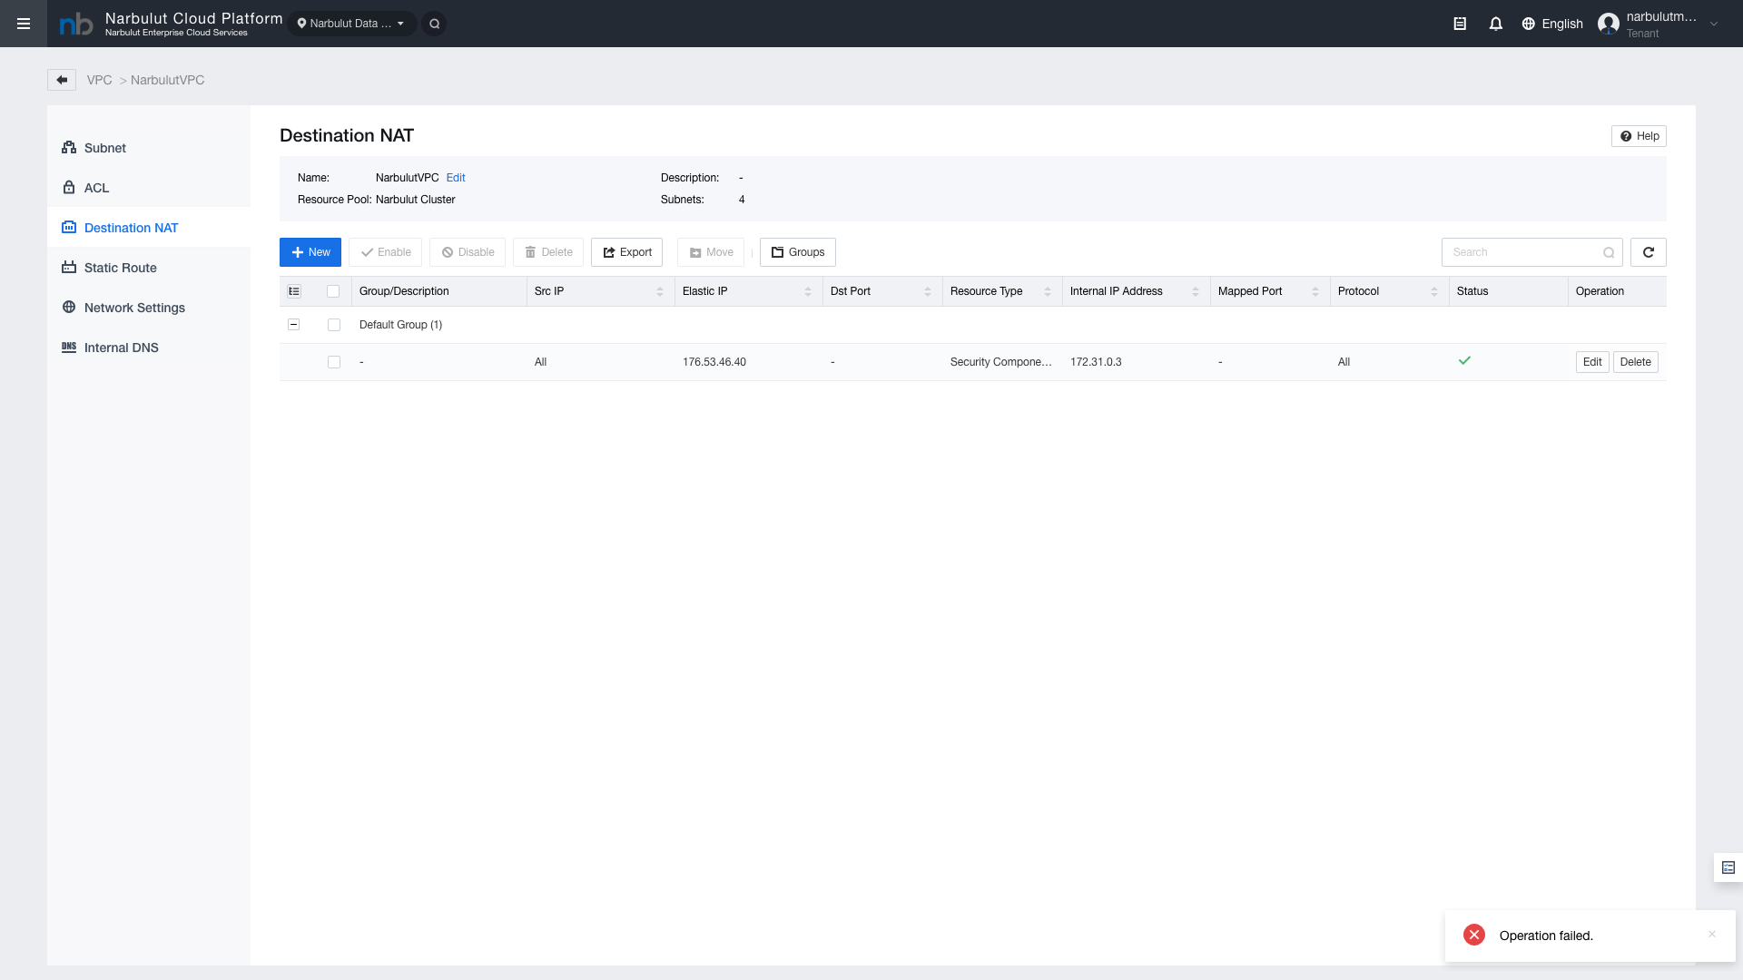Click the green status checkmark
The image size is (1743, 980).
pyautogui.click(x=1464, y=361)
